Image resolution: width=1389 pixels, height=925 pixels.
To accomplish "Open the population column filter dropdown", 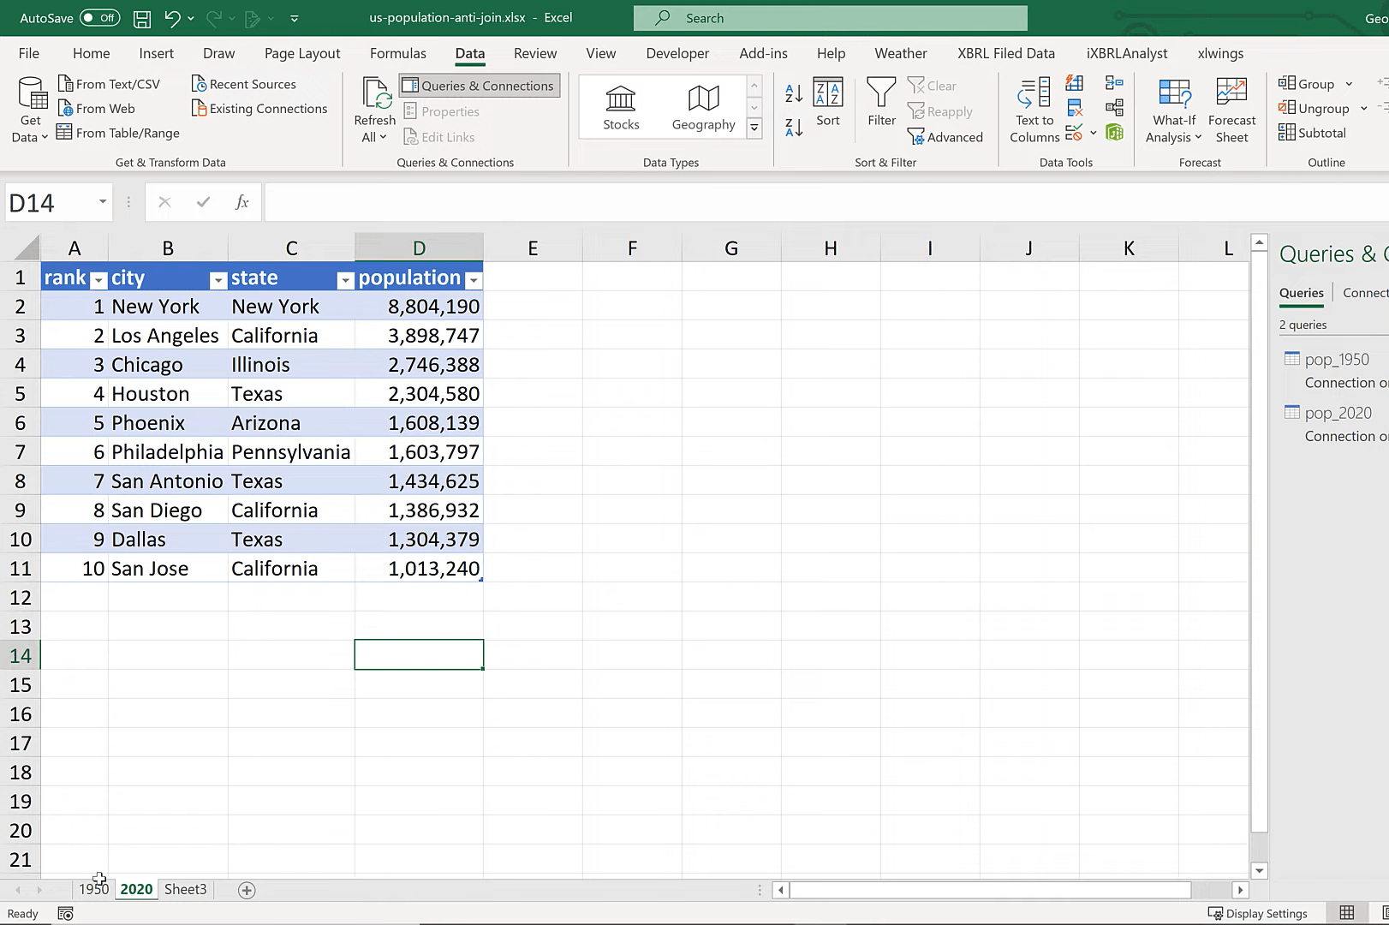I will click(473, 279).
